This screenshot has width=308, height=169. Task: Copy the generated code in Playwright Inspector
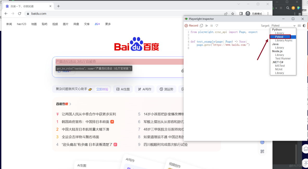click(x=201, y=25)
